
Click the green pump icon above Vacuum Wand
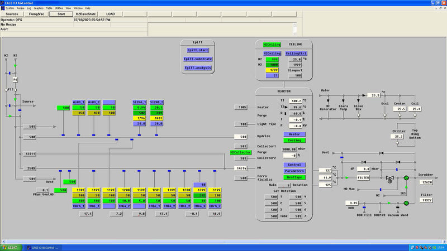pyautogui.click(x=407, y=204)
